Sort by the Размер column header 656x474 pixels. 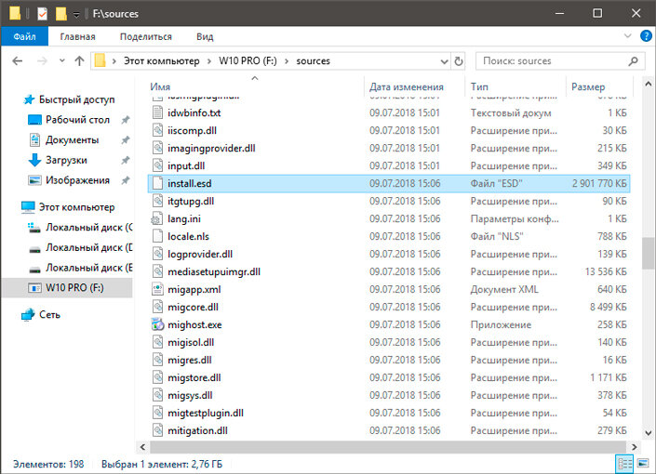click(588, 87)
